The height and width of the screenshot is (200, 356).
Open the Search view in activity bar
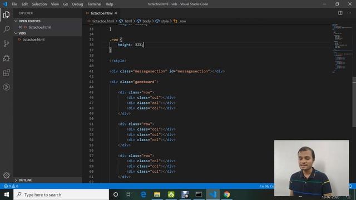click(6, 29)
